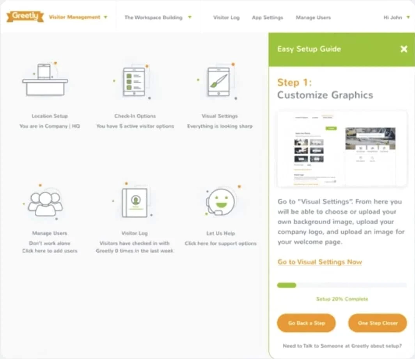415x359 pixels.
Task: Click the Go Back a Step button
Action: pos(306,323)
